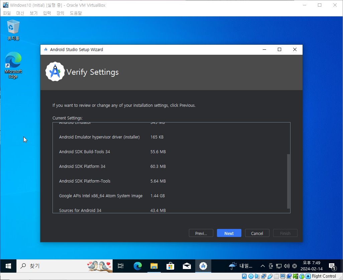The width and height of the screenshot is (343, 280).
Task: Select the Microsoft Edge desktop shortcut
Action: (x=13, y=65)
